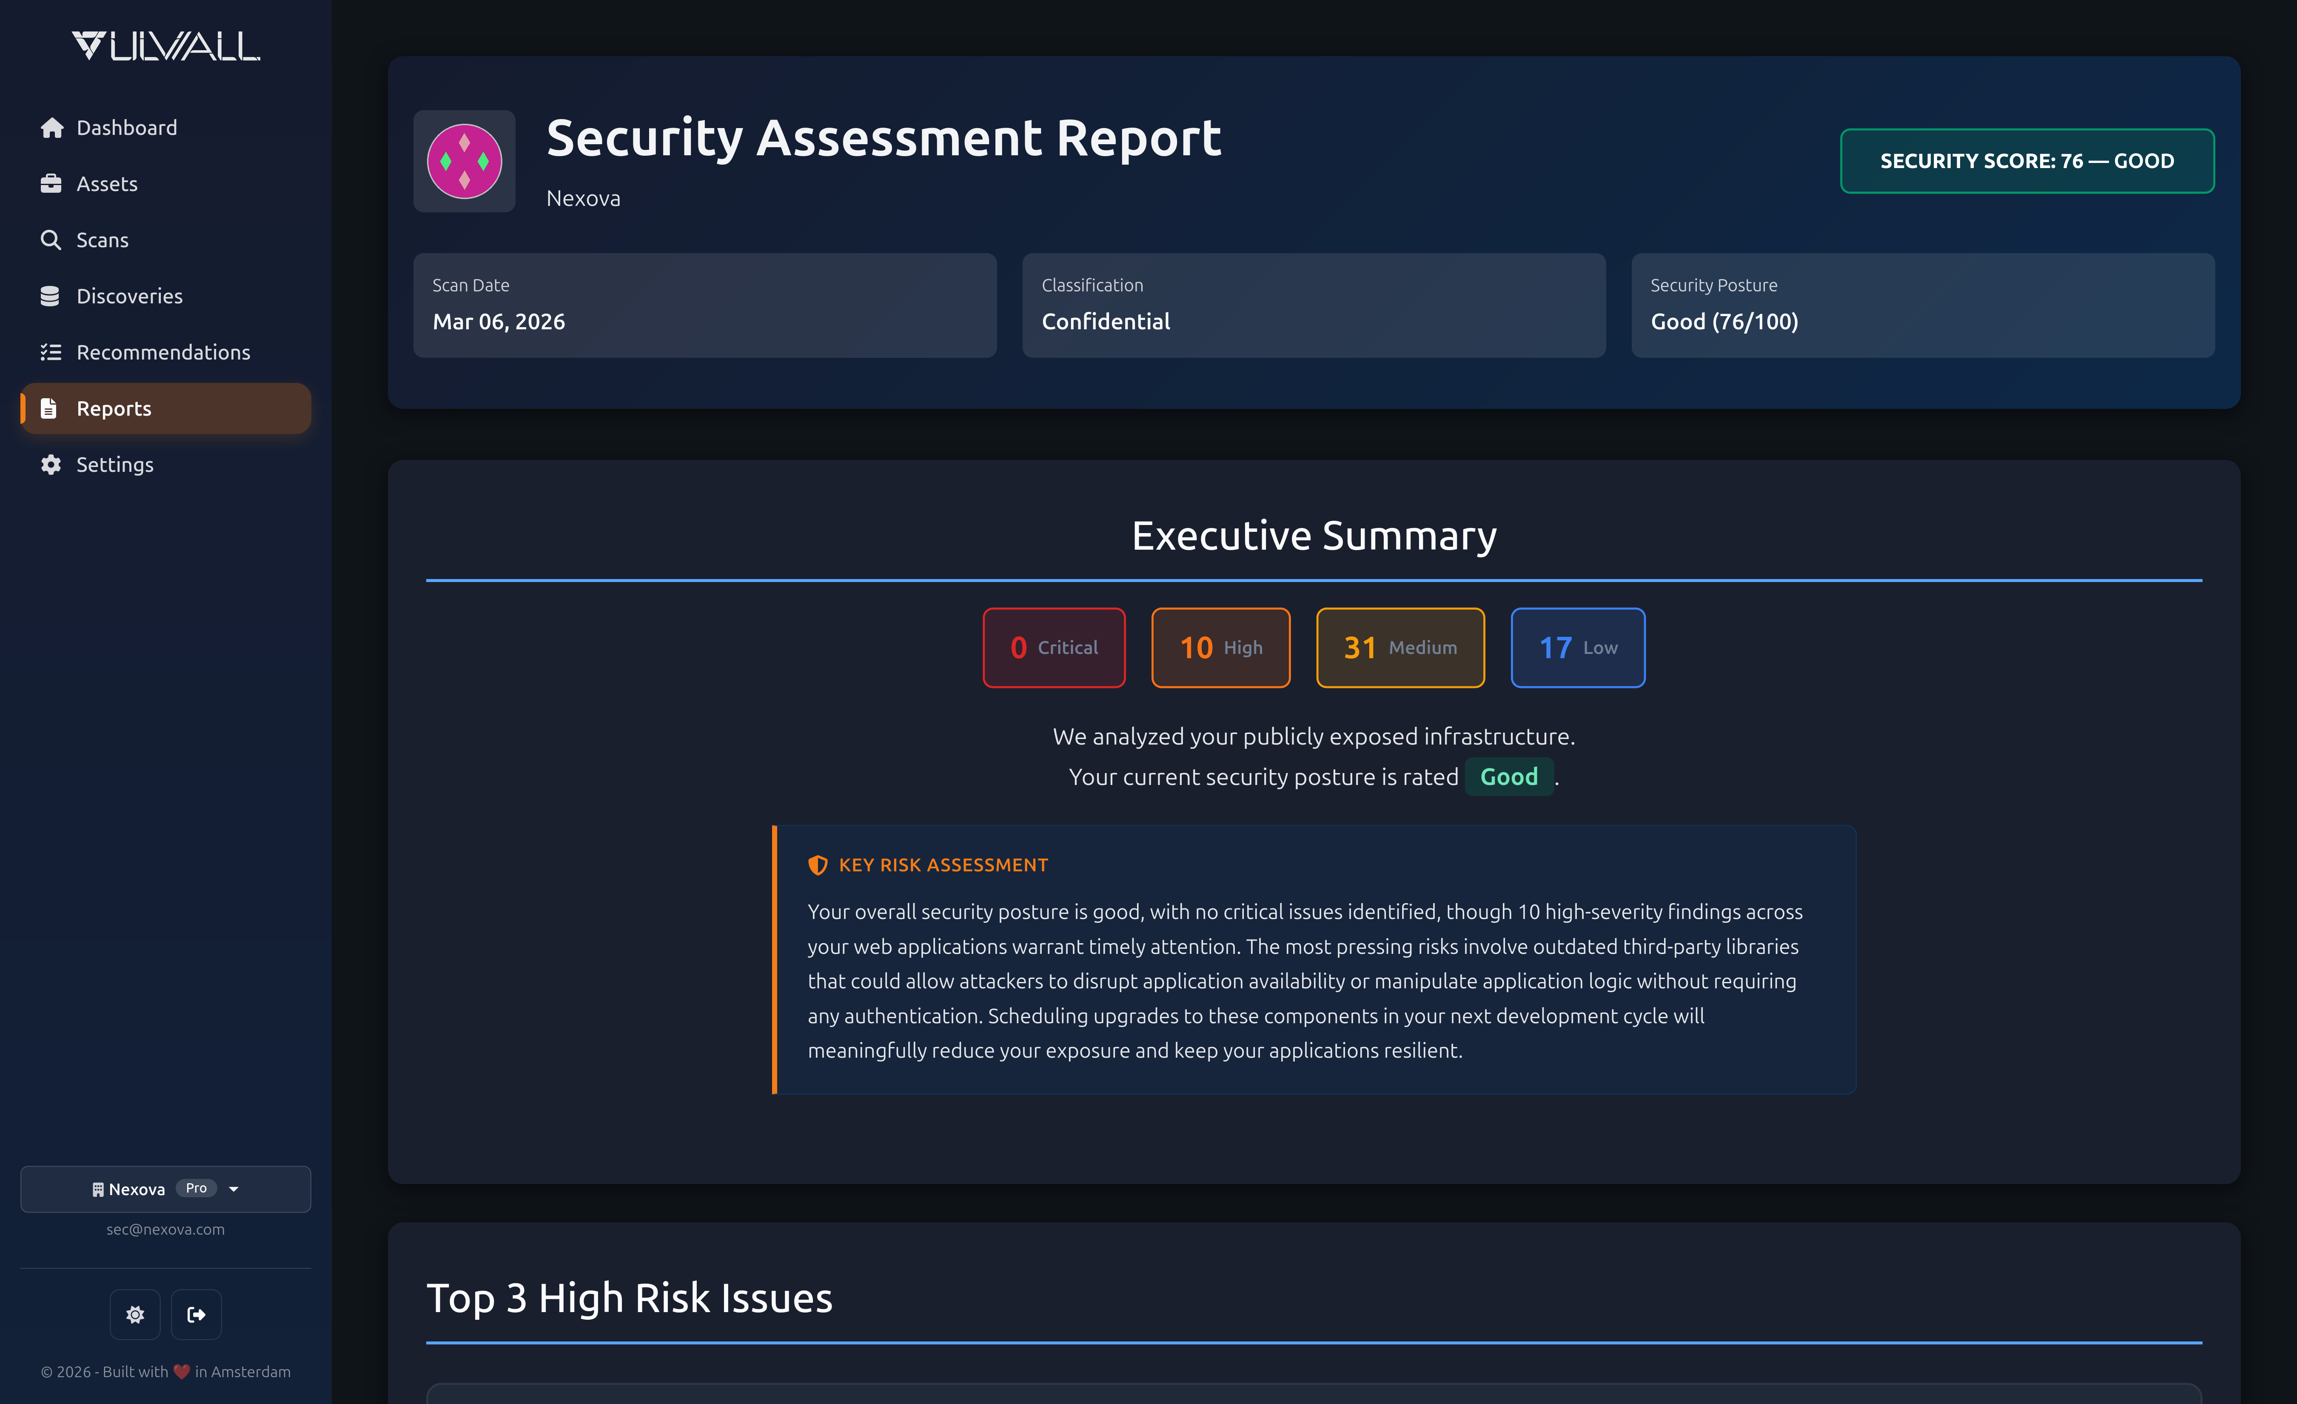This screenshot has width=2297, height=1404.
Task: Navigate to the Recommendations menu entry
Action: [163, 351]
